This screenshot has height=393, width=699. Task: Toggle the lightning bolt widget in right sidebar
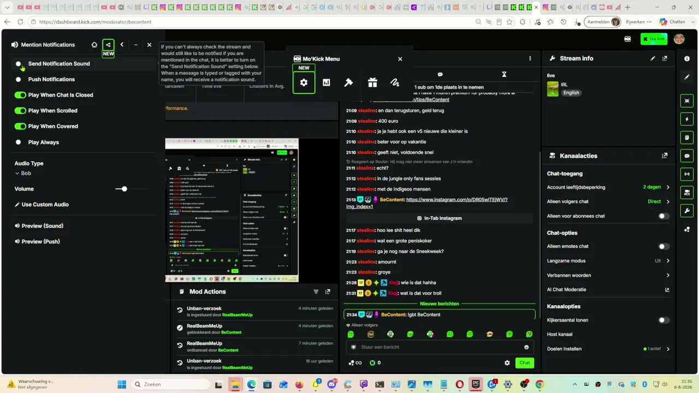tap(687, 119)
